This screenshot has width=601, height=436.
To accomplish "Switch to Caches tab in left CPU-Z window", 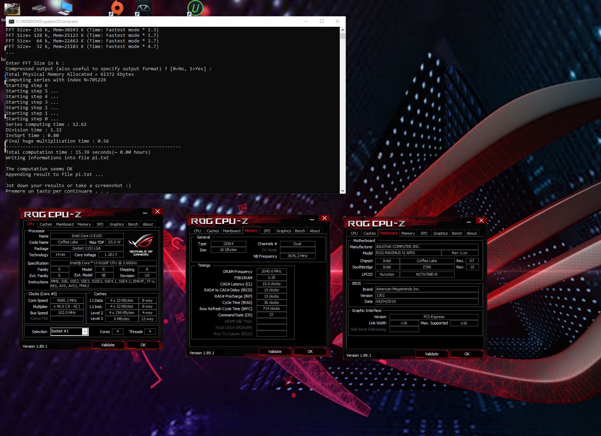I will pos(46,224).
